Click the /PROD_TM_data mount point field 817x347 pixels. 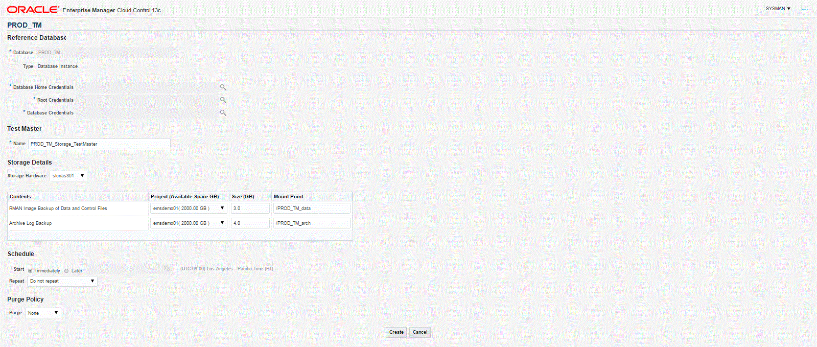click(x=312, y=209)
